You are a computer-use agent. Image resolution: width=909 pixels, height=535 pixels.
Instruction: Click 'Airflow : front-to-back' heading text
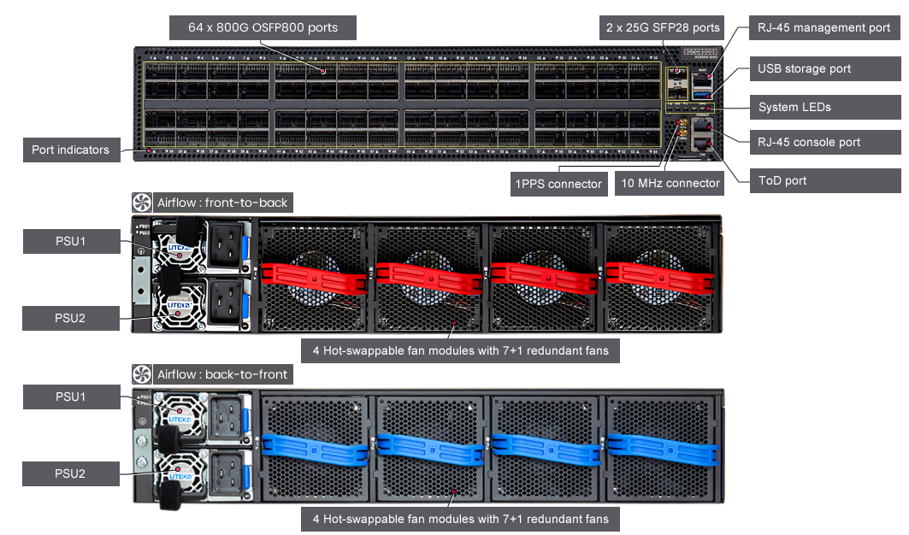(222, 203)
